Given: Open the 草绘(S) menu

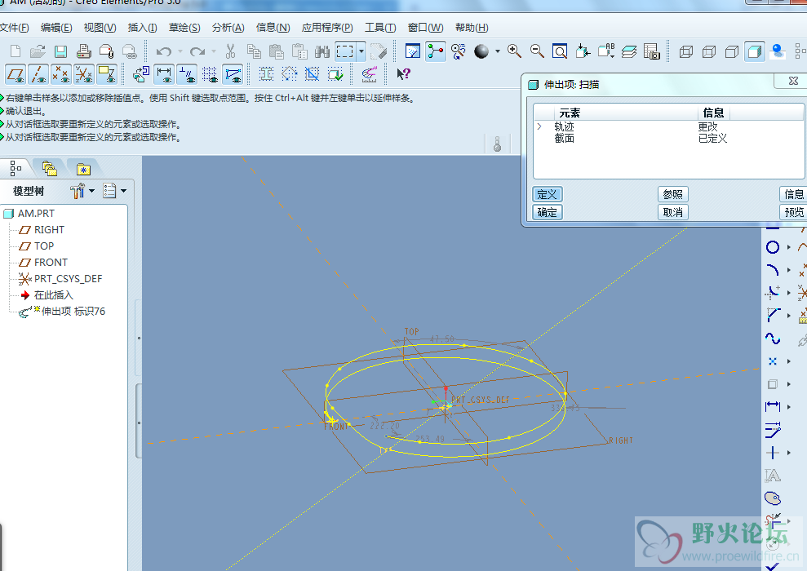Looking at the screenshot, I should (184, 27).
